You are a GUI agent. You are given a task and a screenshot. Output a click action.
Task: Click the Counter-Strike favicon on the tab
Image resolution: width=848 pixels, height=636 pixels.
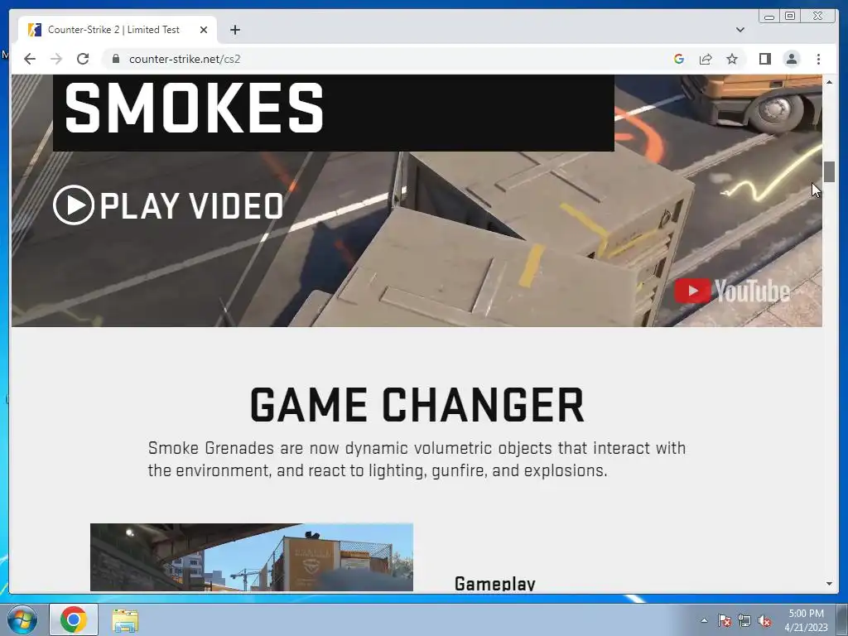[35, 30]
